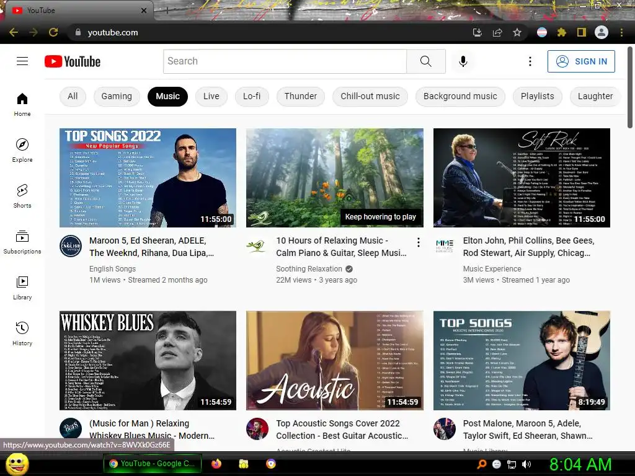Open title Post Malone, Maroon 5, Adele

tap(528, 430)
